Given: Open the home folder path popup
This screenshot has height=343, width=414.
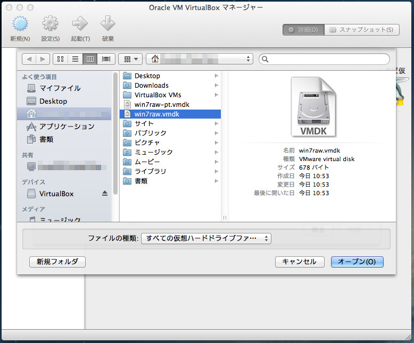Looking at the screenshot, I should [x=200, y=59].
